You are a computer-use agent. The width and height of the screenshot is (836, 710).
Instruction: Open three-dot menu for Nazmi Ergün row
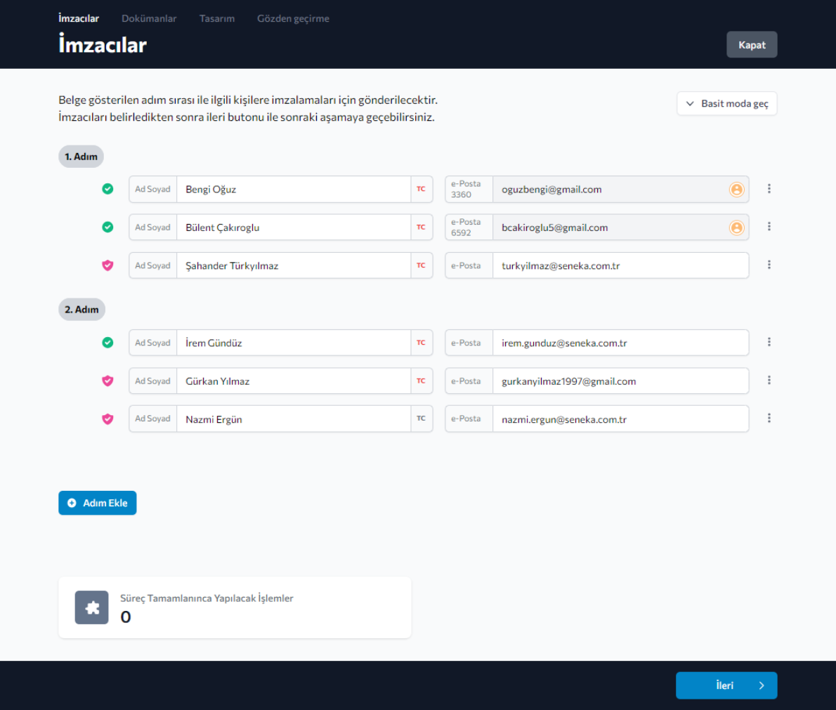(x=769, y=419)
